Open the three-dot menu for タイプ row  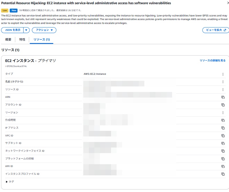point(223,74)
